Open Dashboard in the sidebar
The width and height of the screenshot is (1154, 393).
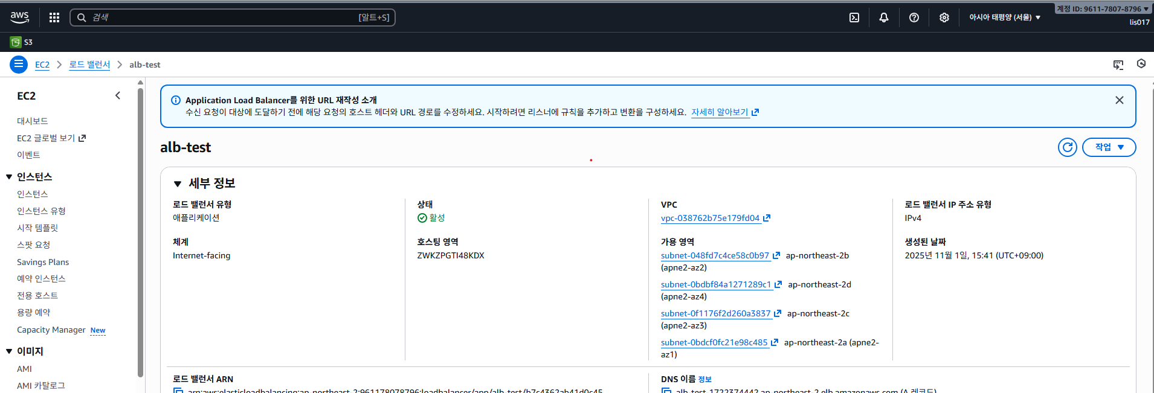point(33,121)
